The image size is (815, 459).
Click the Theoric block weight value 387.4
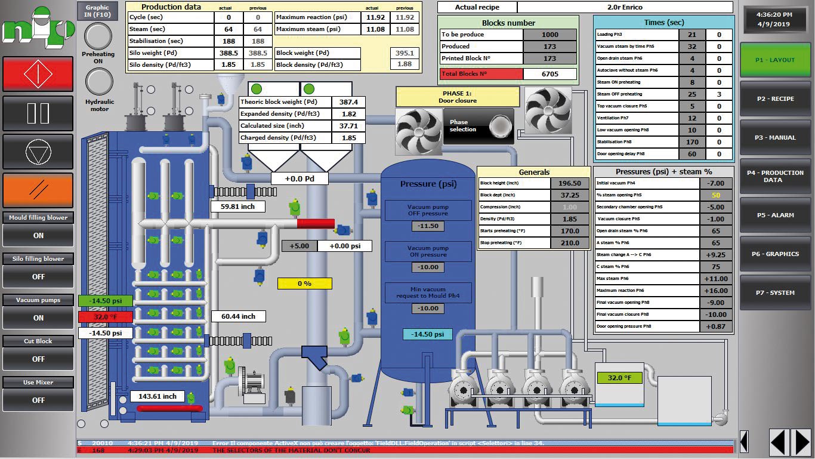pyautogui.click(x=349, y=102)
